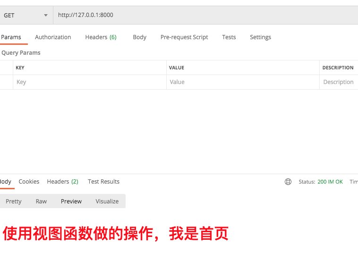The width and height of the screenshot is (358, 261).
Task: Switch response view to Pretty
Action: tap(14, 202)
